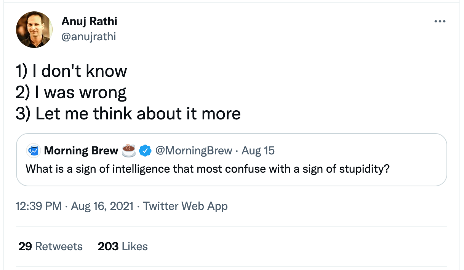Click the coffee cup emoji icon
Image resolution: width=464 pixels, height=270 pixels.
pos(129,151)
